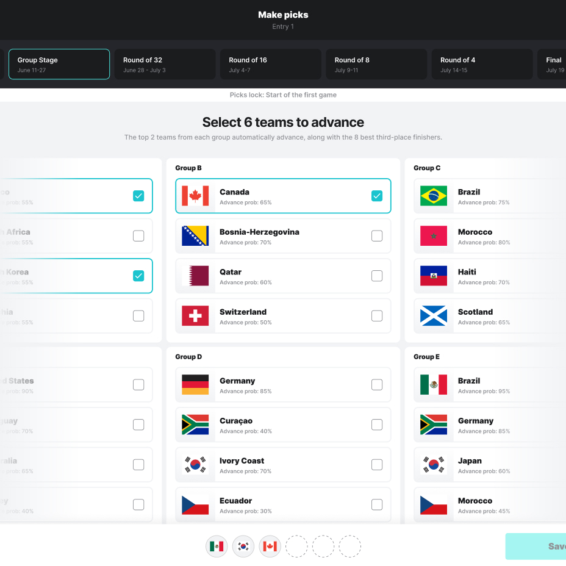Check the Bosnia-Herzegovina checkbox
Viewport: 566px width, 566px height.
coord(377,235)
